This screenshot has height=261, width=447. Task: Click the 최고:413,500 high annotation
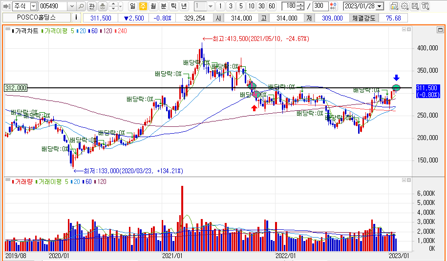[x=255, y=39]
